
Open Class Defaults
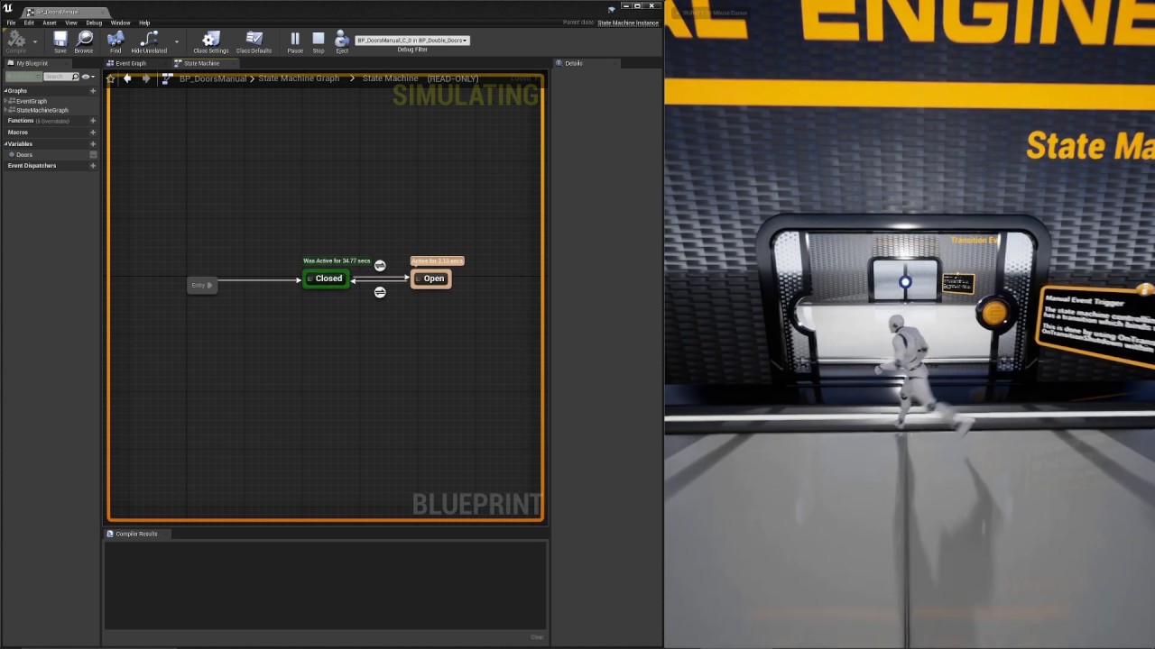point(254,41)
